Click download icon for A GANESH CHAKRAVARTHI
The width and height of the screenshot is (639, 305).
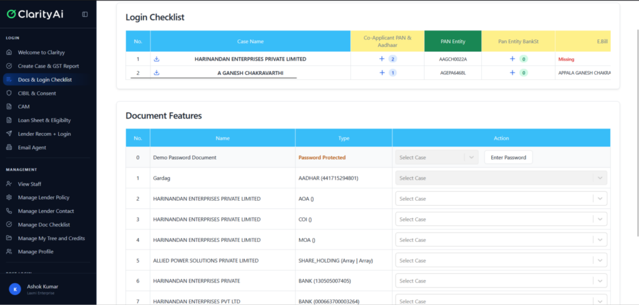click(157, 72)
